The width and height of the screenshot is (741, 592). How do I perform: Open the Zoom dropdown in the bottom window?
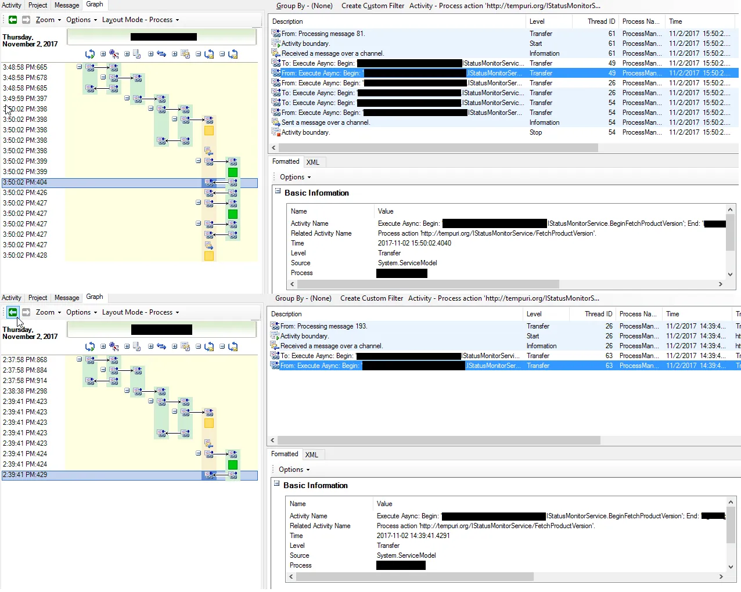[48, 312]
